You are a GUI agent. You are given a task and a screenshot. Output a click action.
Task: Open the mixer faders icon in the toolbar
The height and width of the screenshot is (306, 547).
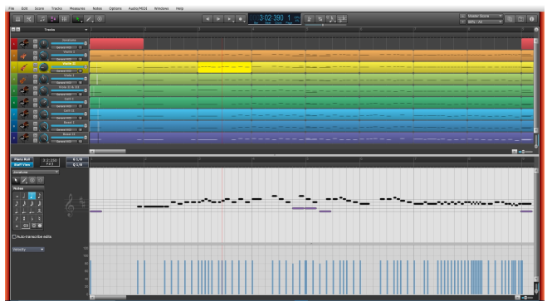tap(65, 19)
